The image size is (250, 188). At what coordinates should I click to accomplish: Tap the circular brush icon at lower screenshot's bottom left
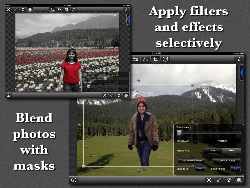pos(74,180)
